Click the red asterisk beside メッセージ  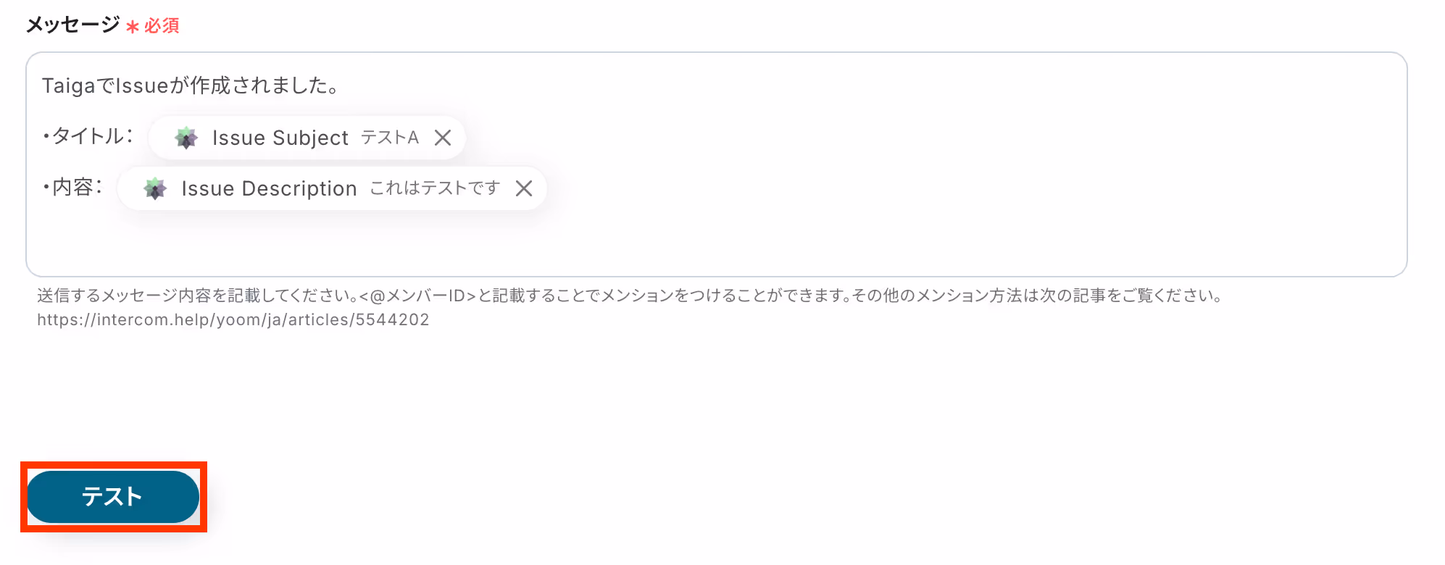pos(133,27)
